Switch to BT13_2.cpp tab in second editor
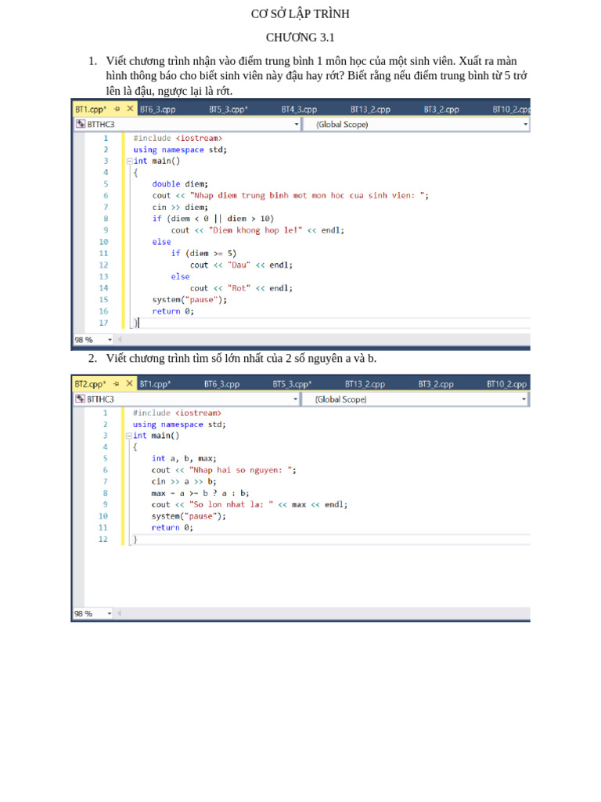Screen dimensions: 601x802 click(x=365, y=384)
